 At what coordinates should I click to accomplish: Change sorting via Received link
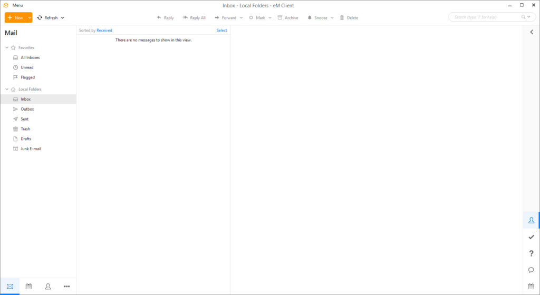pyautogui.click(x=104, y=30)
